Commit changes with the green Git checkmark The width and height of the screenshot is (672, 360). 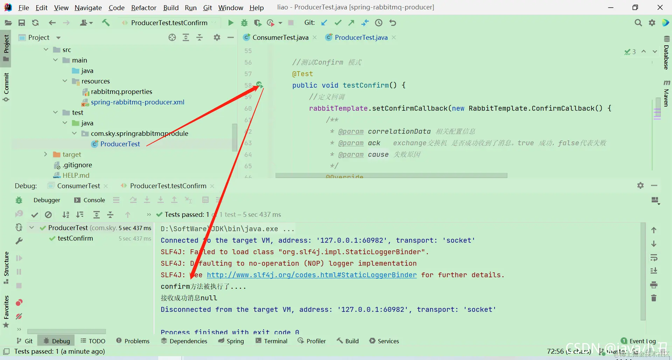tap(338, 23)
